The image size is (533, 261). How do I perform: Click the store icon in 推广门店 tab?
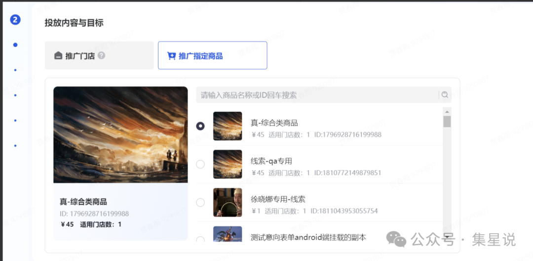(x=58, y=55)
